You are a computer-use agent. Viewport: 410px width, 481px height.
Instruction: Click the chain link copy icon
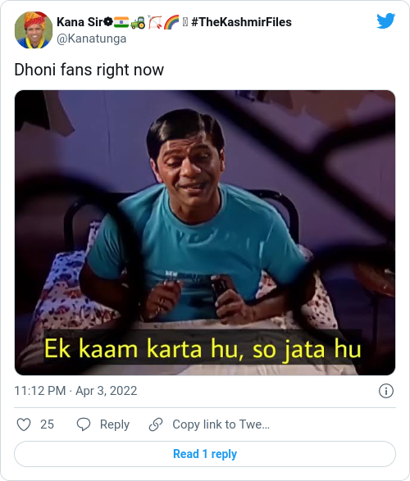pyautogui.click(x=156, y=424)
